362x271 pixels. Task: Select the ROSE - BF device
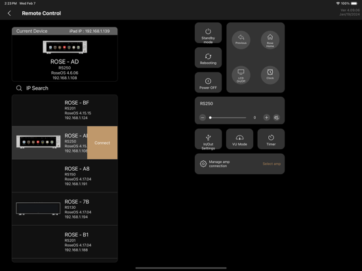click(x=65, y=110)
